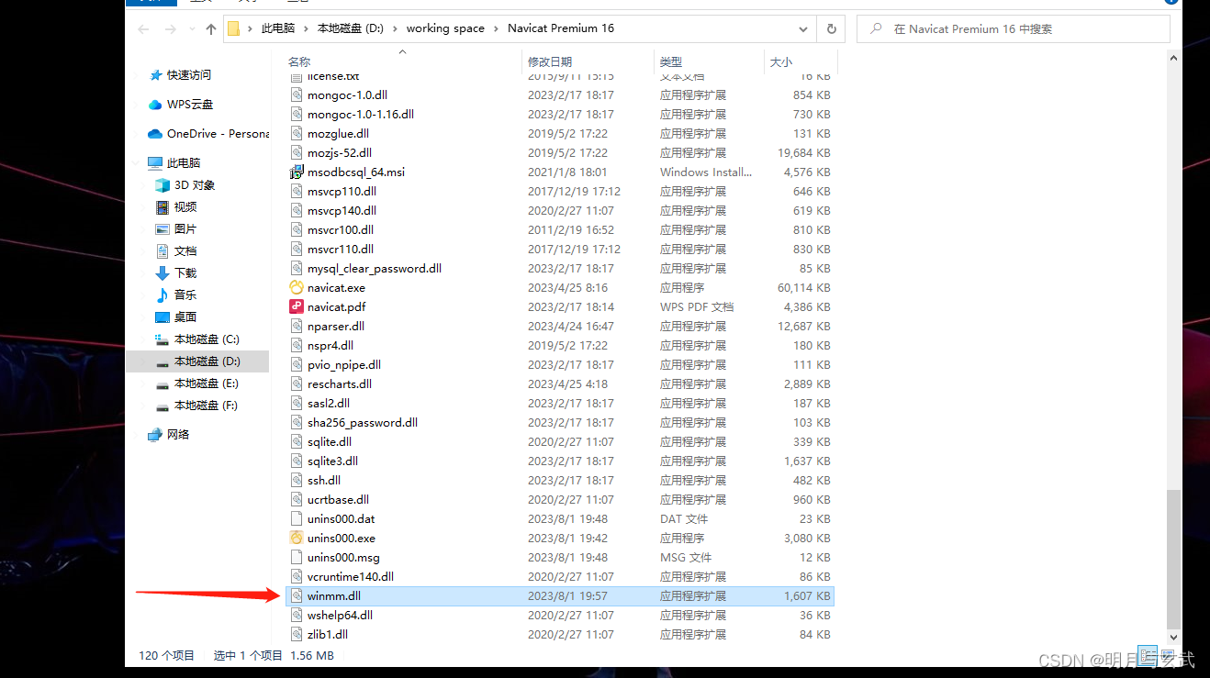The height and width of the screenshot is (678, 1210).
Task: Click the Desktop folder icon
Action: [x=162, y=317]
